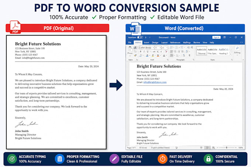
Task: Collapse the ribbon with the chevron
Action: pos(243,60)
